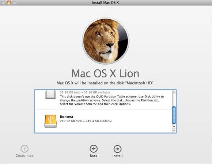Select the gray disk icon above liontest
Screen dimensions: 212x164
[x=50, y=95]
